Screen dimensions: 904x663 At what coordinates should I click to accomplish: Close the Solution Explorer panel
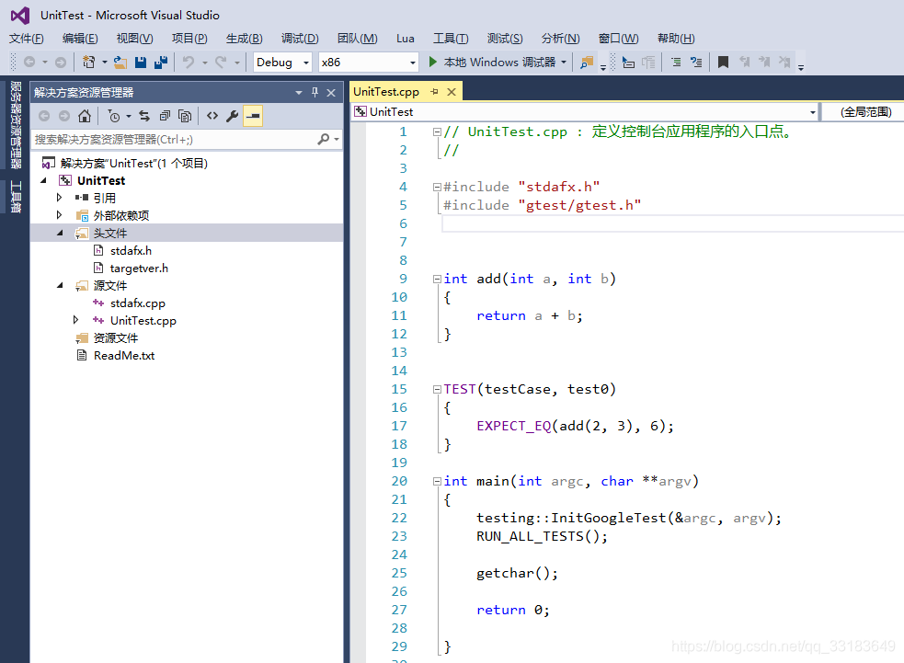tap(331, 92)
